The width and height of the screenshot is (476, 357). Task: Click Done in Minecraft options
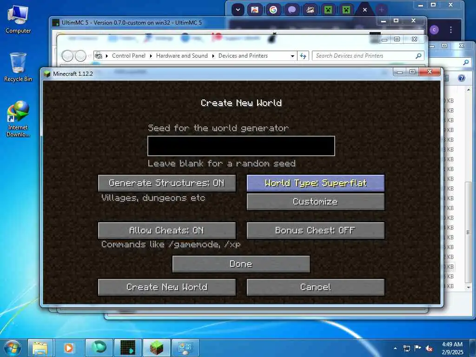241,264
